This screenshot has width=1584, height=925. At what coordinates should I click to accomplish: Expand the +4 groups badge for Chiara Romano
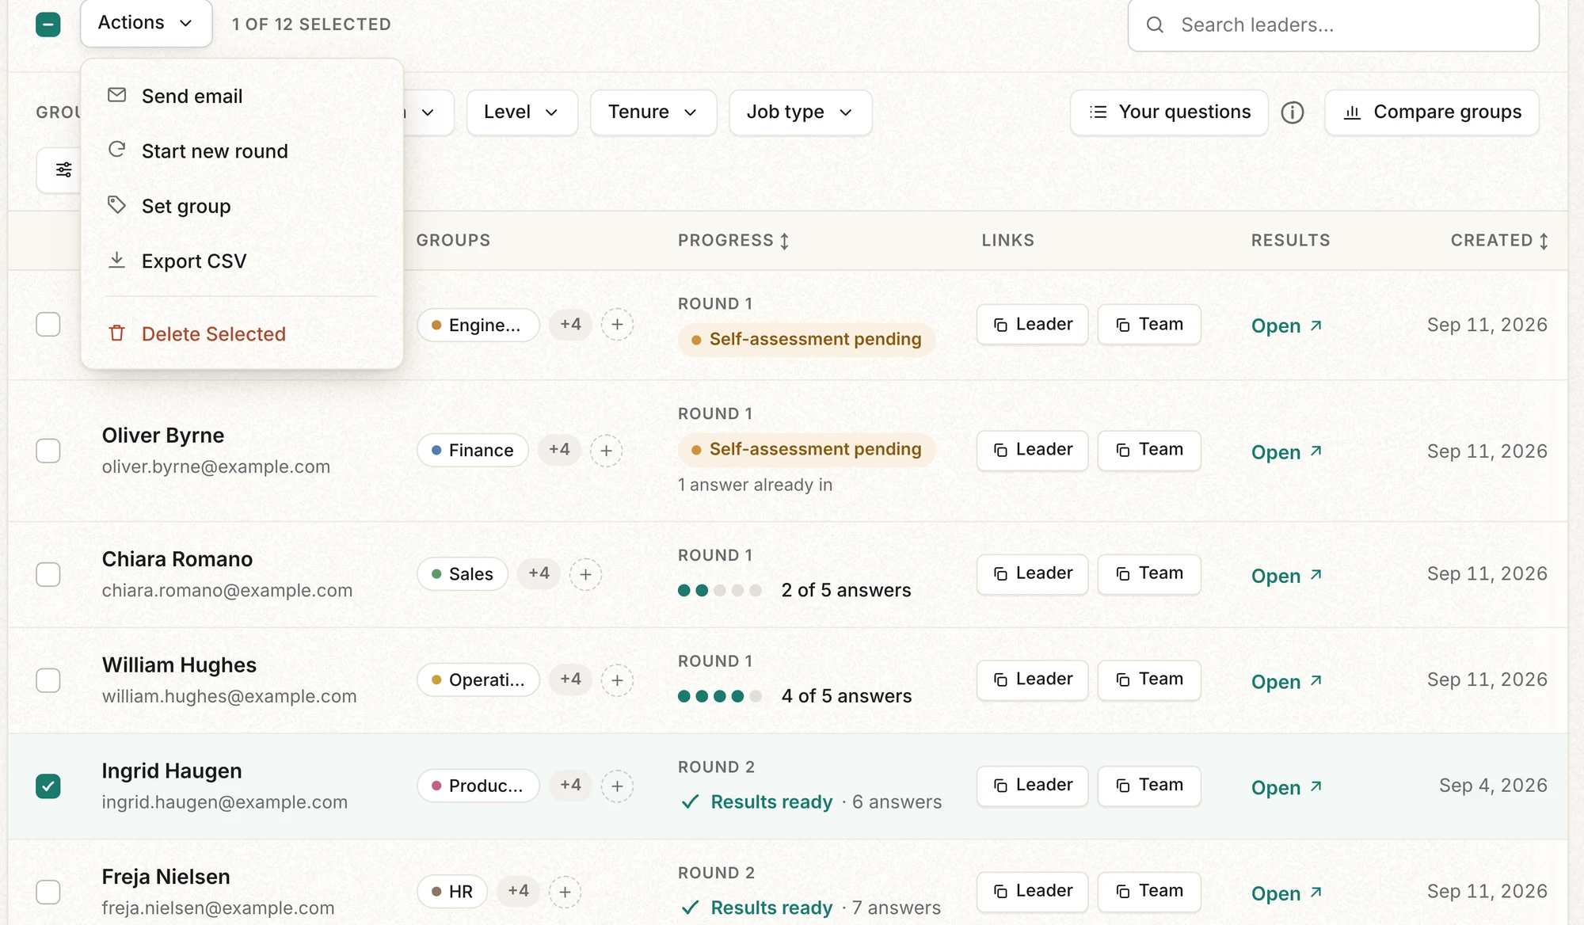click(539, 573)
